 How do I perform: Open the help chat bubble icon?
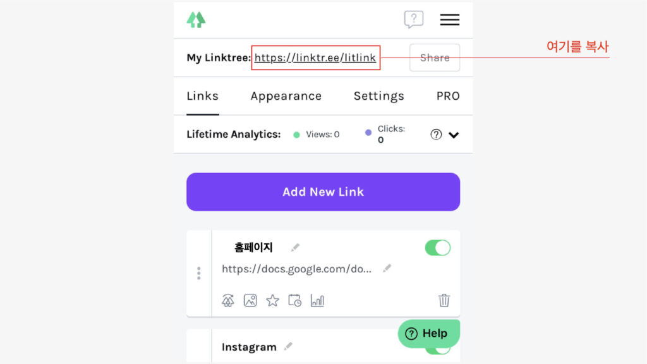(x=413, y=19)
